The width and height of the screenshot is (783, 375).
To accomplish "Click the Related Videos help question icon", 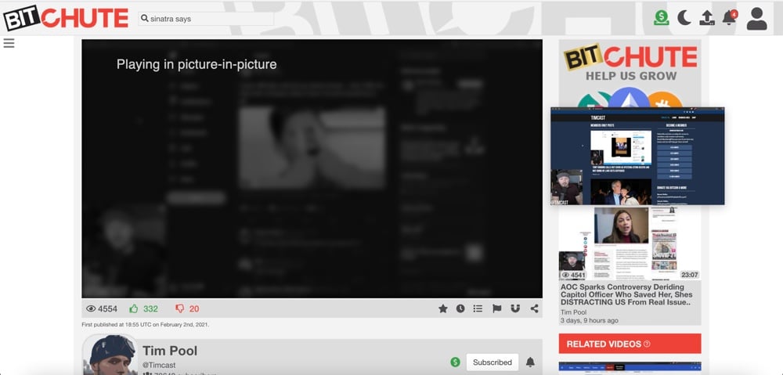I will tap(648, 344).
